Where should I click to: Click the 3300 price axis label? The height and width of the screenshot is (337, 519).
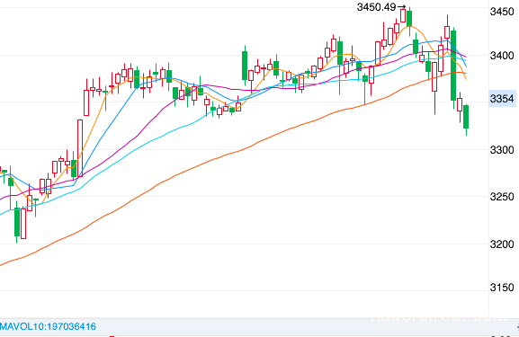[x=502, y=150]
